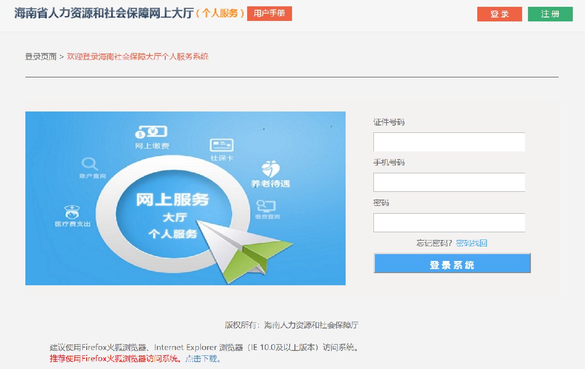Click the 网上缴费 money icon
The image size is (585, 369).
click(x=151, y=131)
